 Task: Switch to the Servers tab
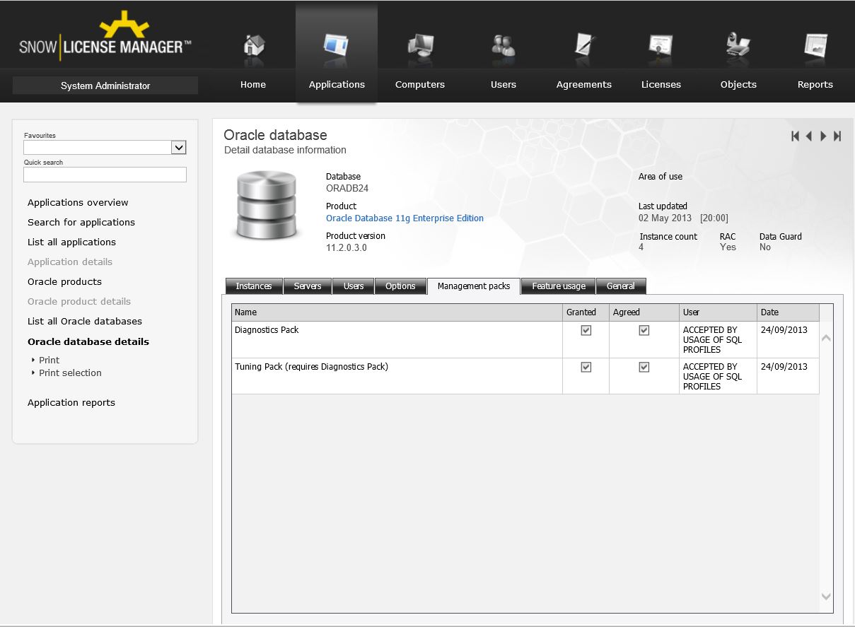[x=308, y=286]
